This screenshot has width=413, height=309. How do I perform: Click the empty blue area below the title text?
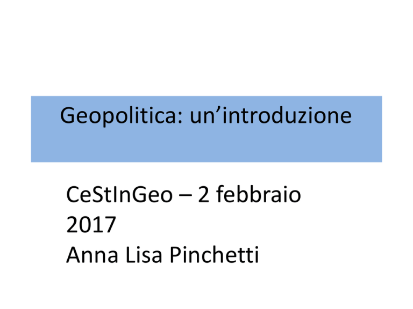click(206, 146)
